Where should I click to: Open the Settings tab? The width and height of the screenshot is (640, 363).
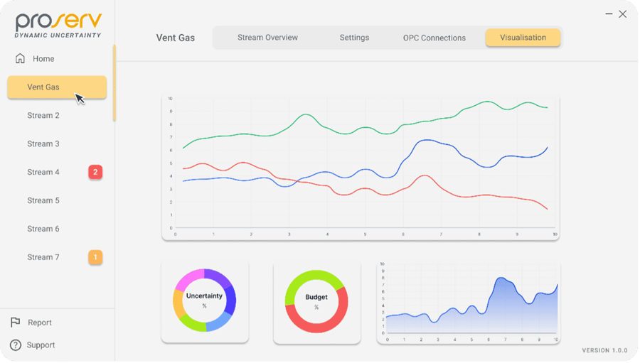pyautogui.click(x=354, y=38)
